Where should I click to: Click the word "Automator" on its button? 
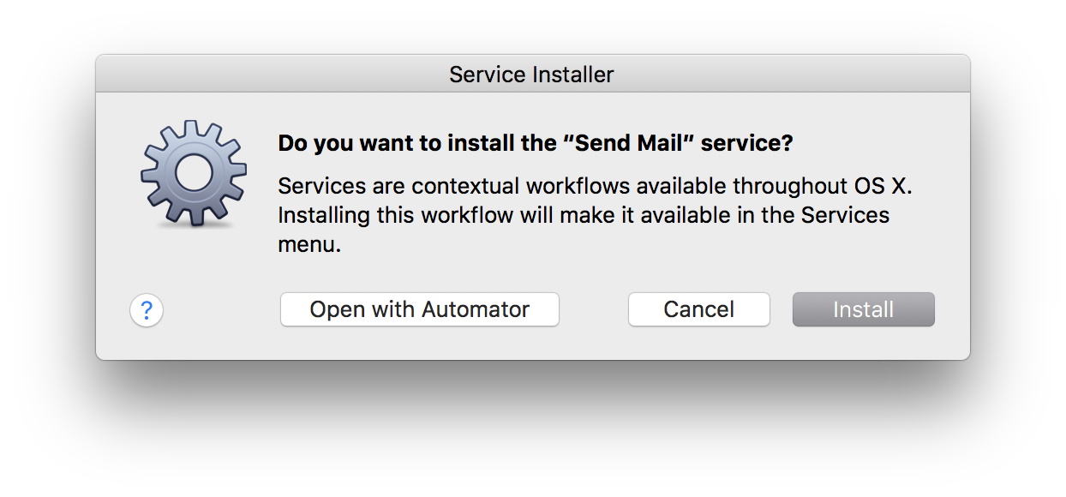(473, 309)
